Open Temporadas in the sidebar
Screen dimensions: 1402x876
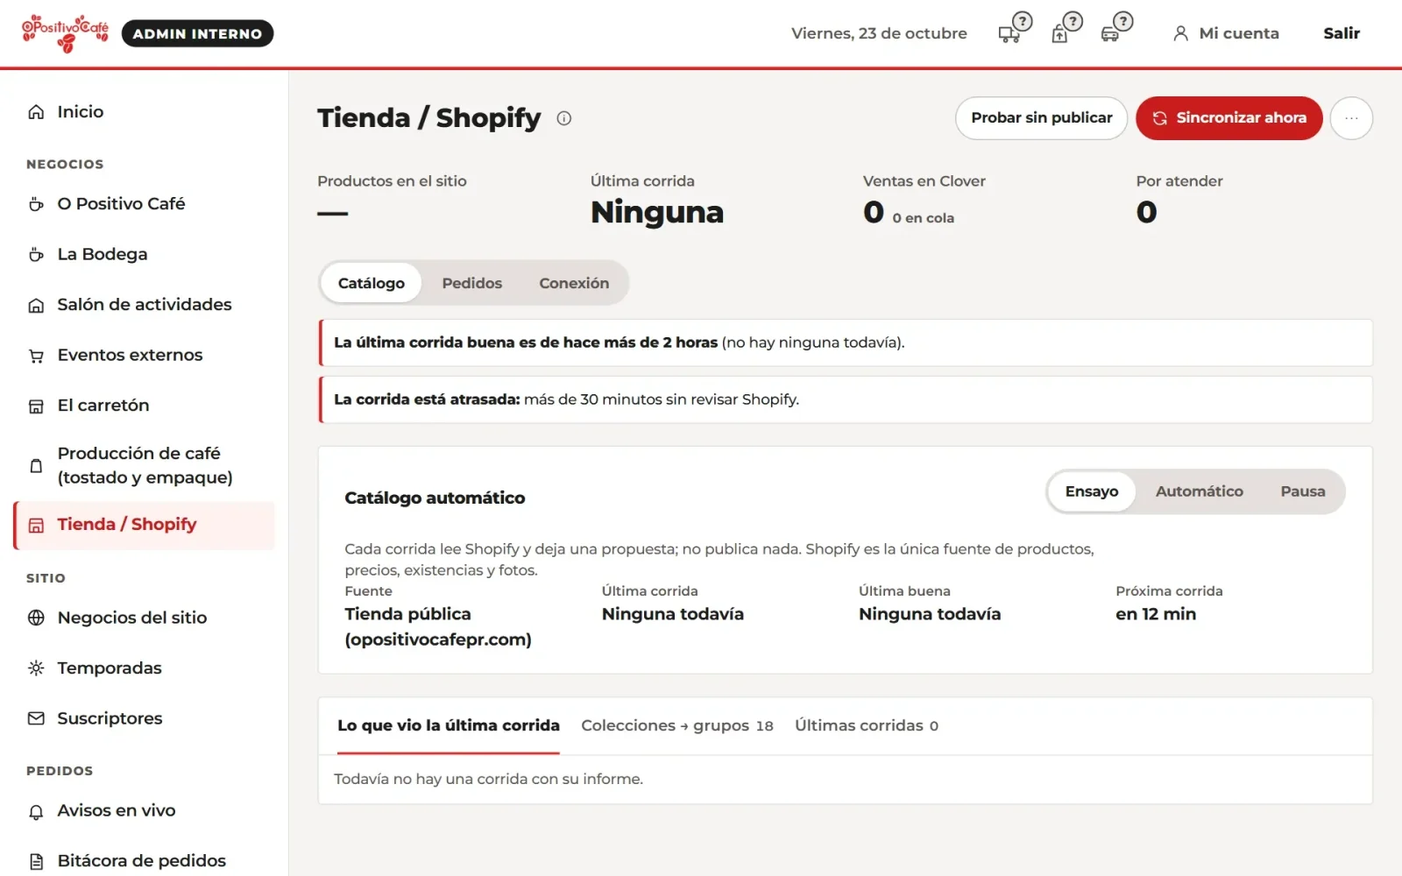click(x=144, y=668)
